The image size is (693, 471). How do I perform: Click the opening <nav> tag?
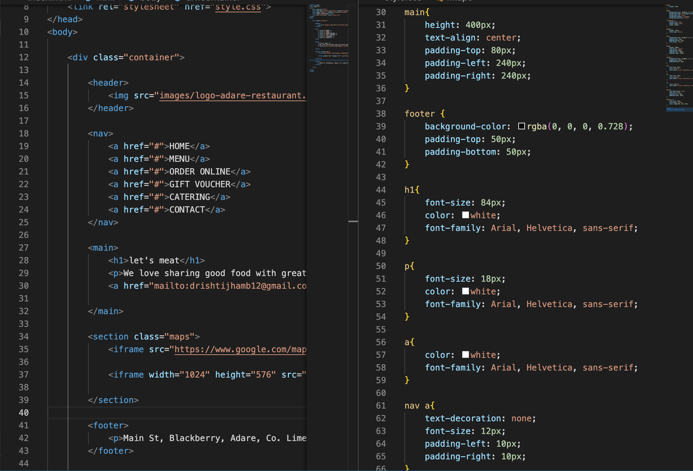point(101,134)
